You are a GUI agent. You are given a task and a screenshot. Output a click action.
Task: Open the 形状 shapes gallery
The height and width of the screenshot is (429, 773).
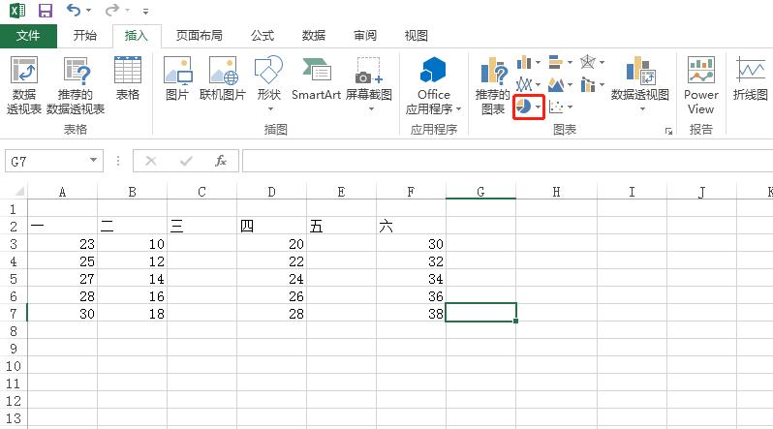click(268, 84)
